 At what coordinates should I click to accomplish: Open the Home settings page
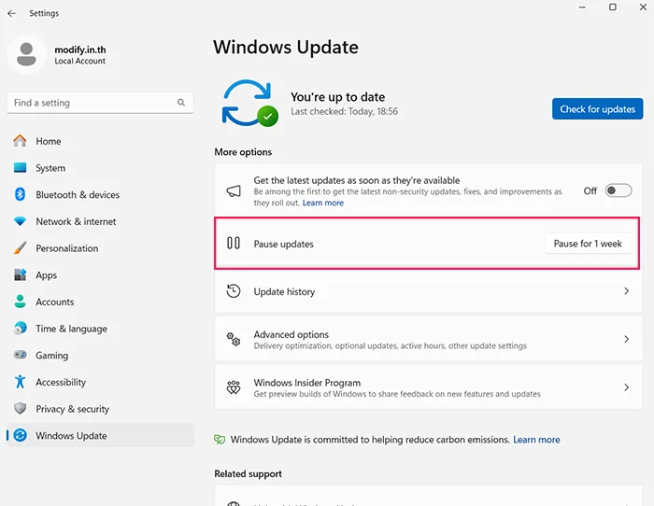[100, 141]
